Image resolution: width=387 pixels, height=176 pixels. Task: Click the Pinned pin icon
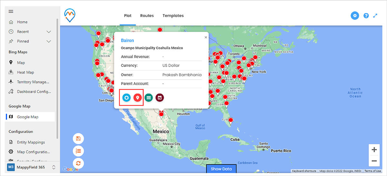11,41
